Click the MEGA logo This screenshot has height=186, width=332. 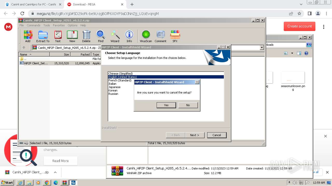coord(8,27)
